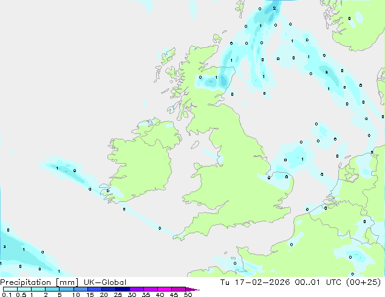Select the 25–30 mm navy legend swatch

point(122,289)
